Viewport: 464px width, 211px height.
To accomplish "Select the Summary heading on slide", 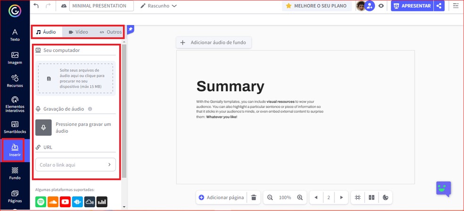I will 230,86.
